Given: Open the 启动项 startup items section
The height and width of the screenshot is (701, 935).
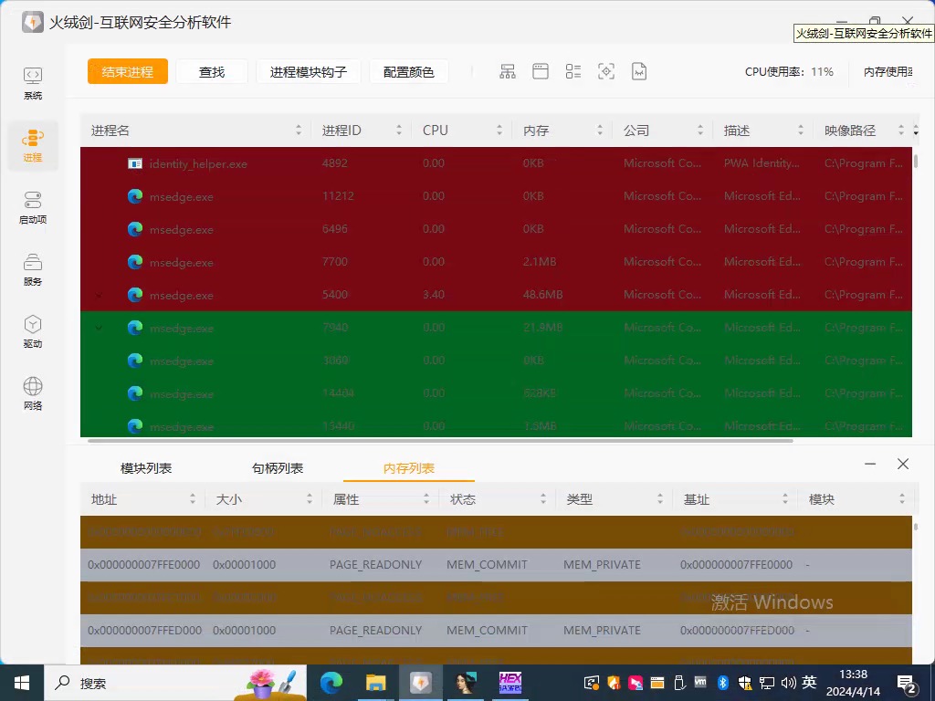Looking at the screenshot, I should click(33, 207).
